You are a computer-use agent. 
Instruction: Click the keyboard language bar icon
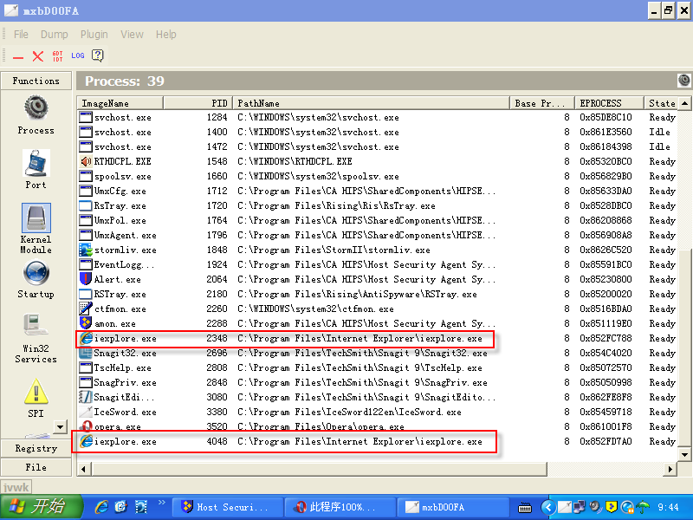pyautogui.click(x=524, y=507)
